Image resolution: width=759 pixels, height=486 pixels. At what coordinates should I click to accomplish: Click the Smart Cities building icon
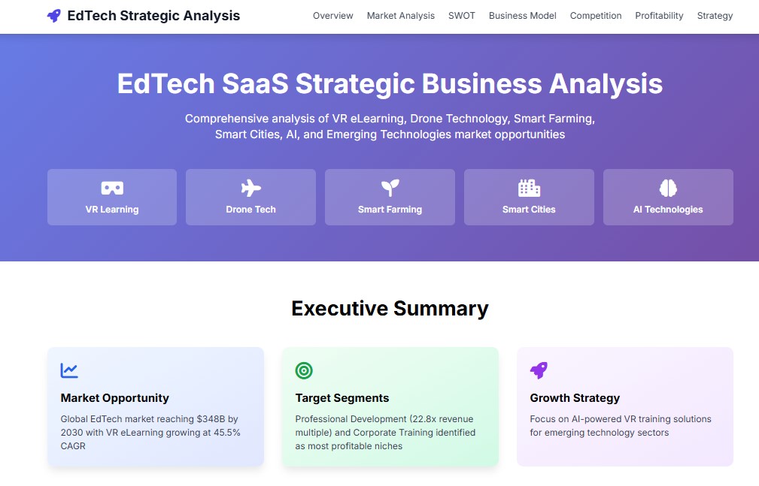pyautogui.click(x=529, y=188)
